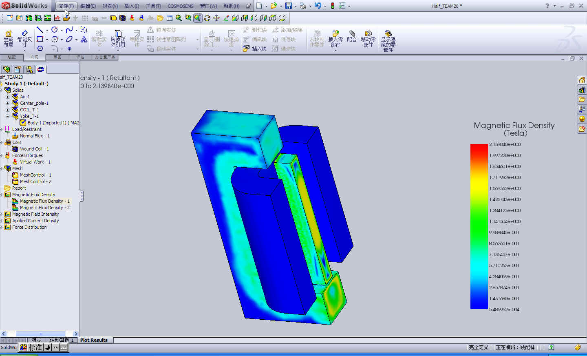This screenshot has width=587, height=356.
Task: Click the 转换实体引用 convert entities tool
Action: tap(118, 38)
